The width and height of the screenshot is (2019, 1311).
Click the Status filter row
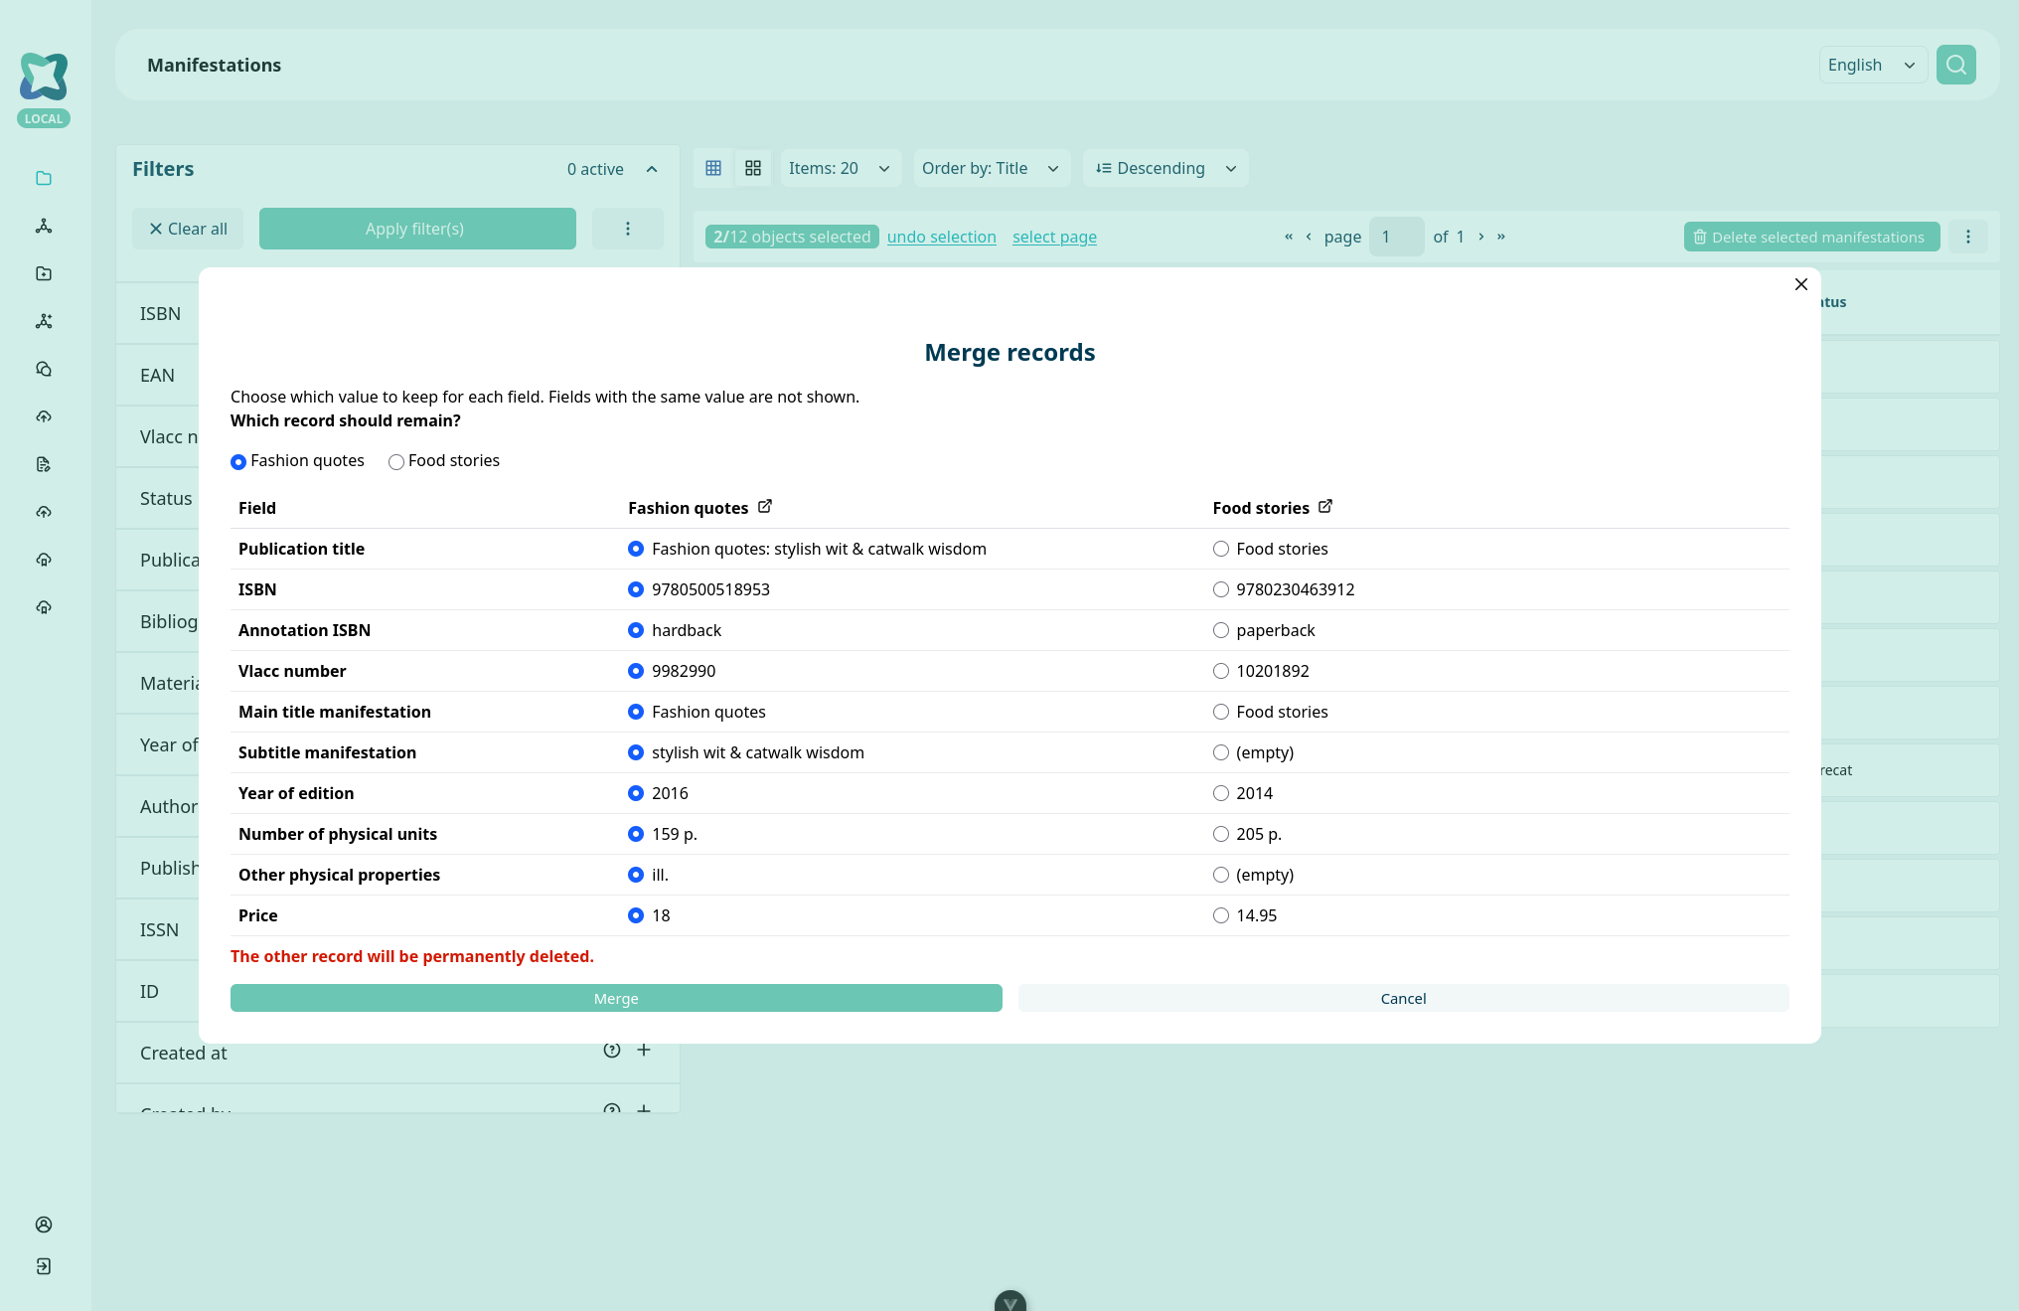pyautogui.click(x=159, y=499)
